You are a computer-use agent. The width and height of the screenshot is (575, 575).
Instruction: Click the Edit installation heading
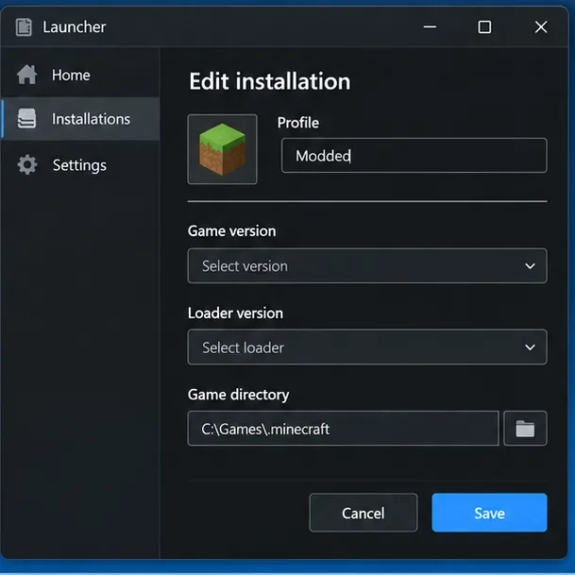[269, 81]
